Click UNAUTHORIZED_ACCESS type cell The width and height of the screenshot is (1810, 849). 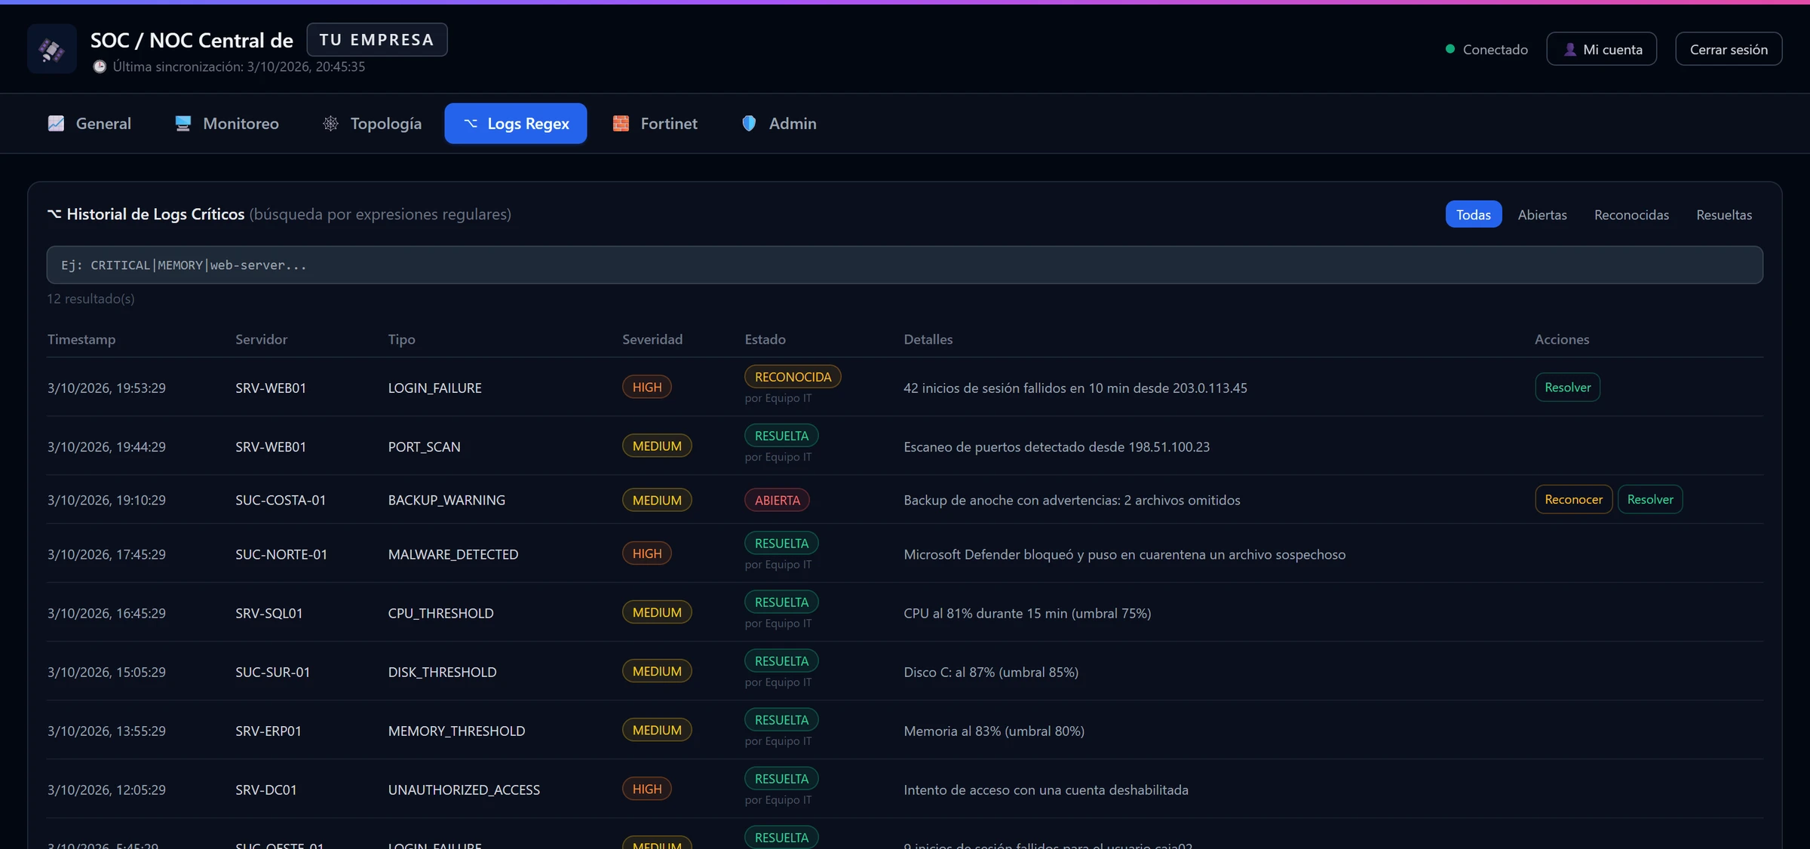click(464, 790)
